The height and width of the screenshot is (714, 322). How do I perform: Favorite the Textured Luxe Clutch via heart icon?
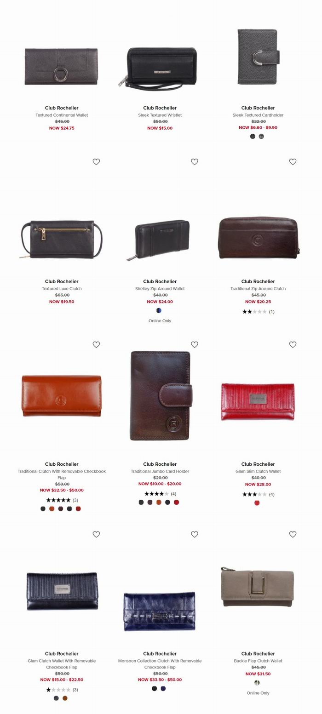96,162
